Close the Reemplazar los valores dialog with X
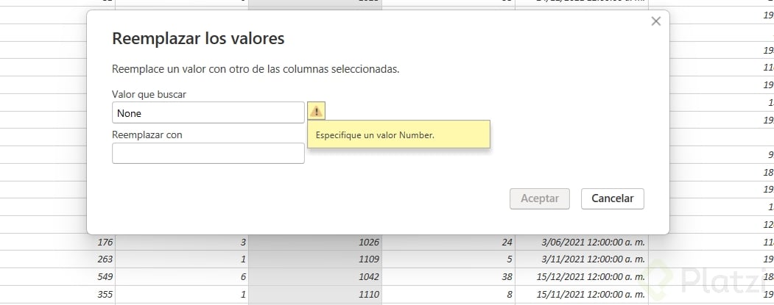Image resolution: width=774 pixels, height=305 pixels. (x=655, y=22)
